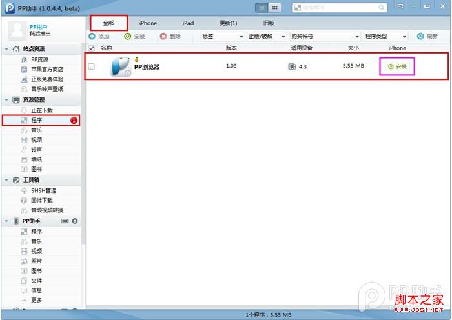This screenshot has height=320, width=452.
Task: Click the 安装 install toolbar button
Action: (134, 36)
